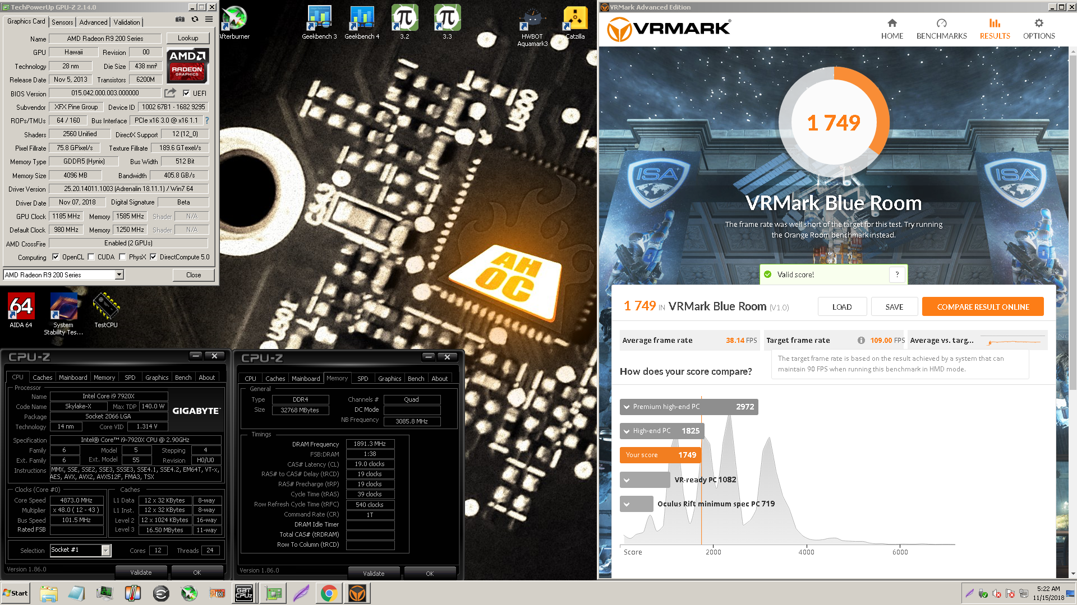This screenshot has width=1077, height=605.
Task: Click the info icon beside Target frame rate
Action: coord(861,340)
